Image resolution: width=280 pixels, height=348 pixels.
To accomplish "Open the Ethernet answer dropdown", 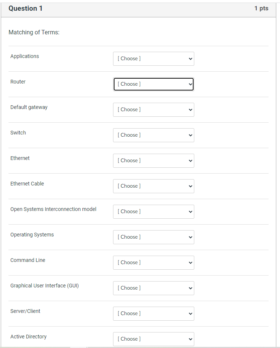I will [153, 160].
